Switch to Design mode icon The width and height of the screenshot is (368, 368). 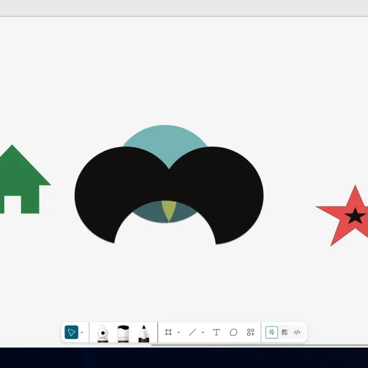(x=285, y=332)
